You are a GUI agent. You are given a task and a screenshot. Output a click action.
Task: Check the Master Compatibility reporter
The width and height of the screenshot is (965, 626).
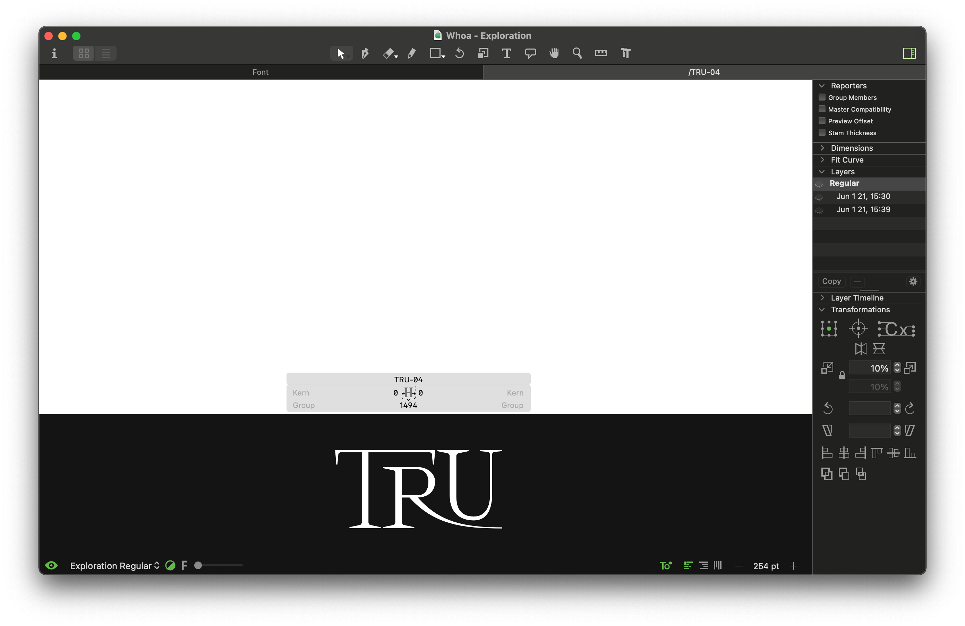click(822, 109)
